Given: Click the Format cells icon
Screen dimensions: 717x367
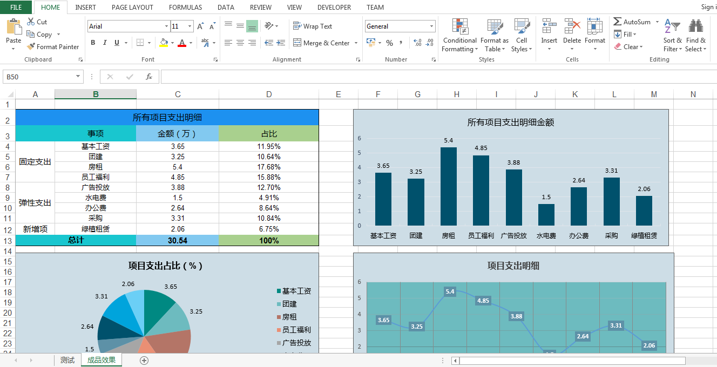Looking at the screenshot, I should 595,26.
